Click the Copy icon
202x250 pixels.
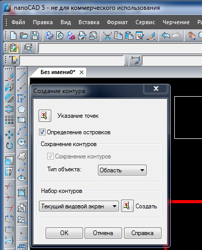[x=118, y=35]
